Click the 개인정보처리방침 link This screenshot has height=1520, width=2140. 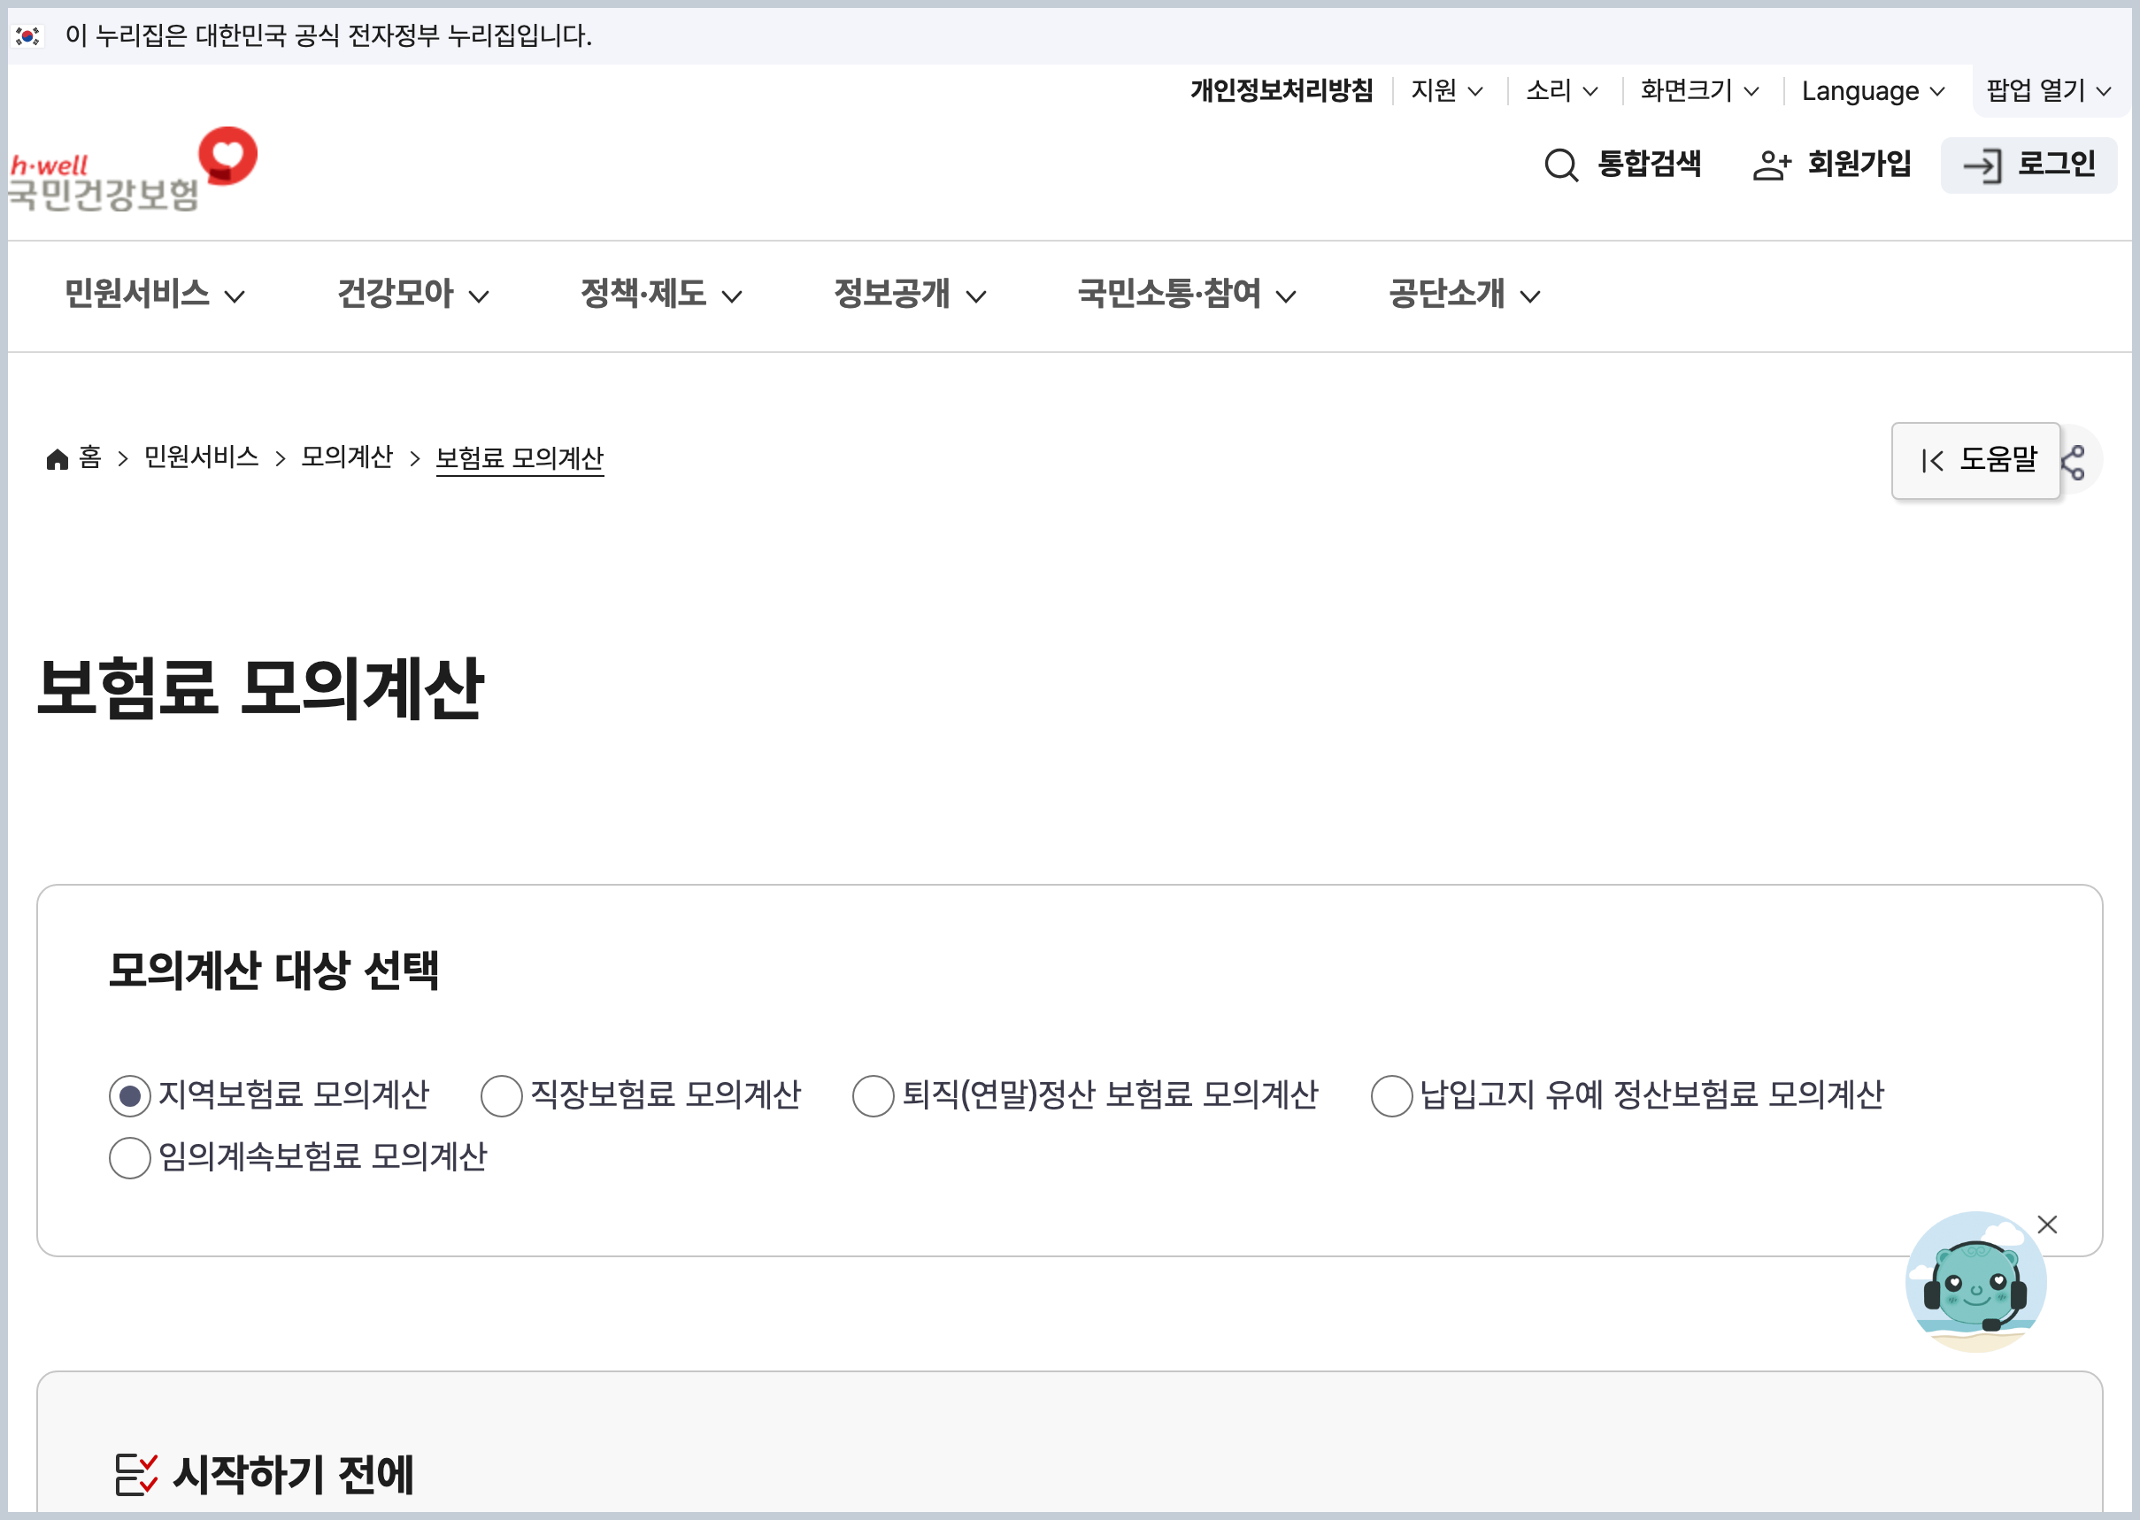point(1282,90)
